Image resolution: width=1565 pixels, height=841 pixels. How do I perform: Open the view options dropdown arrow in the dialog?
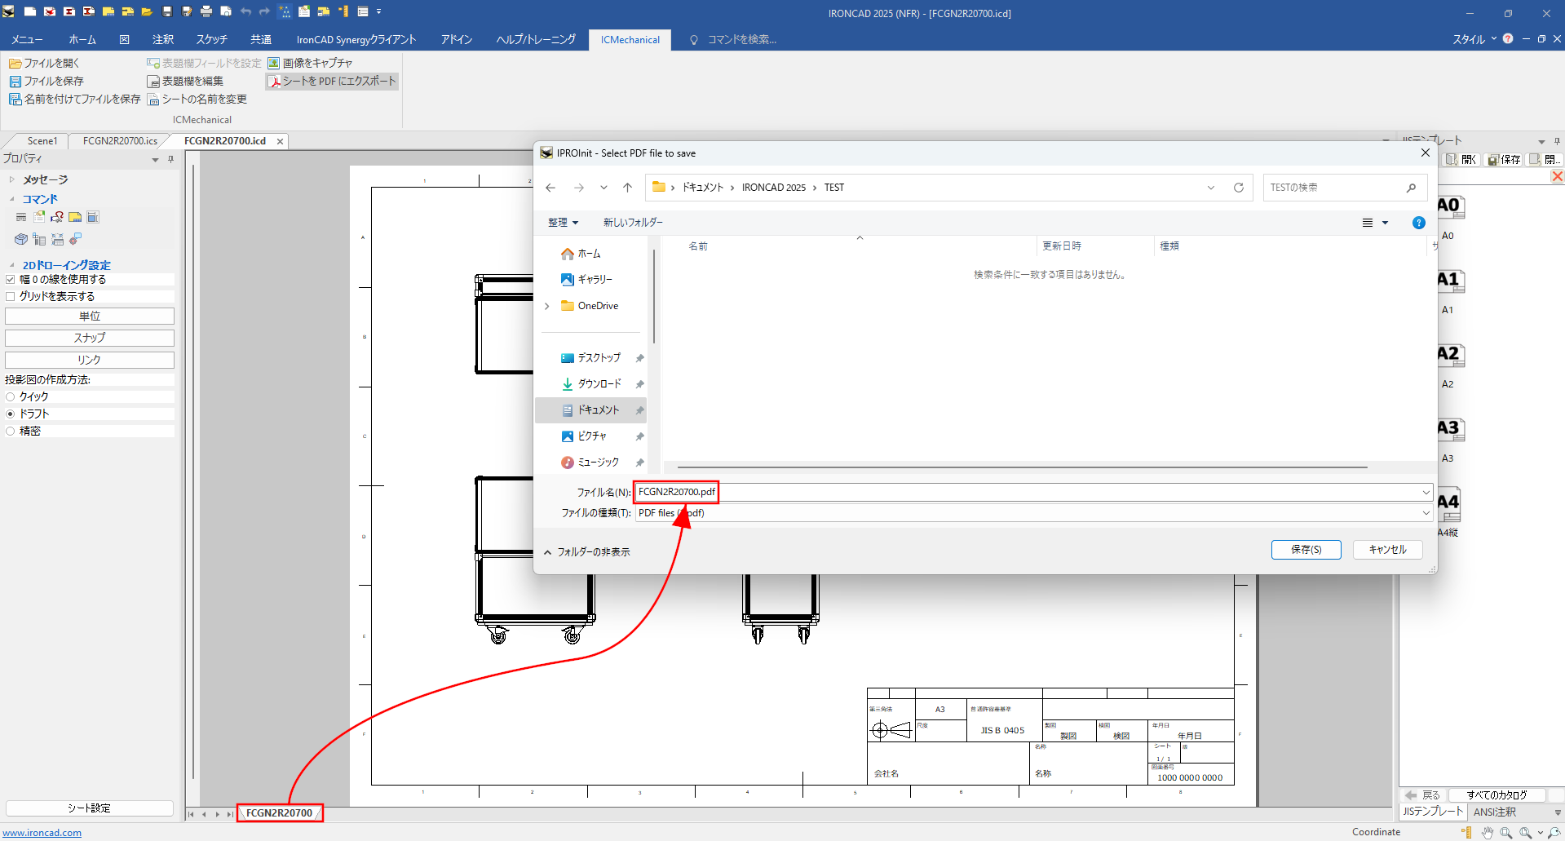[1385, 223]
